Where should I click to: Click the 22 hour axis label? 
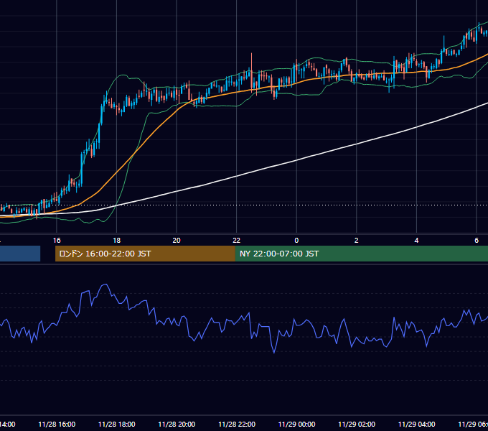pyautogui.click(x=237, y=240)
